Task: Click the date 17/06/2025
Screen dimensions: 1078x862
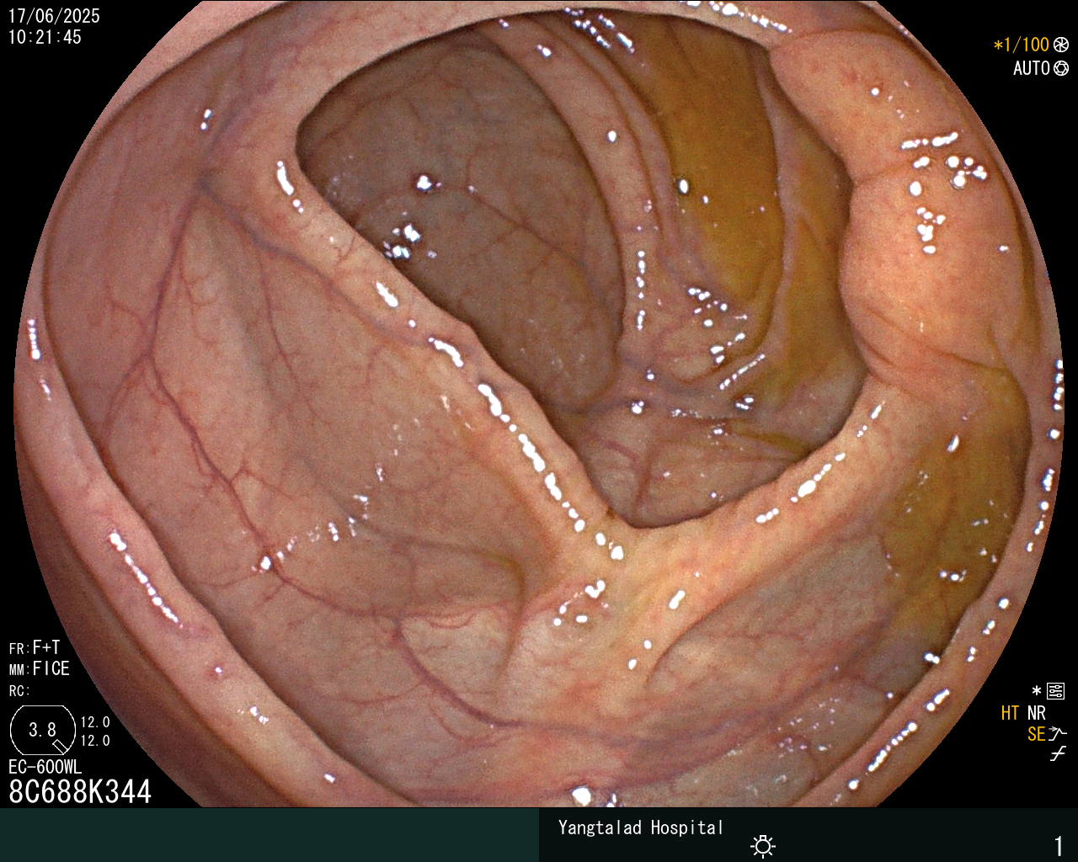Action: point(54,16)
